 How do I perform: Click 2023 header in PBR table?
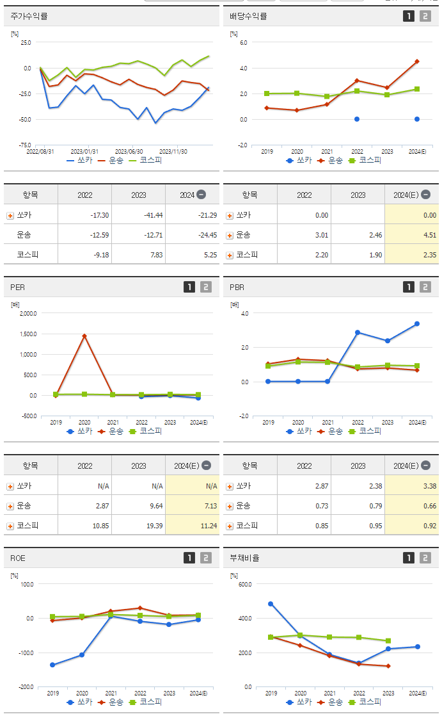[358, 466]
